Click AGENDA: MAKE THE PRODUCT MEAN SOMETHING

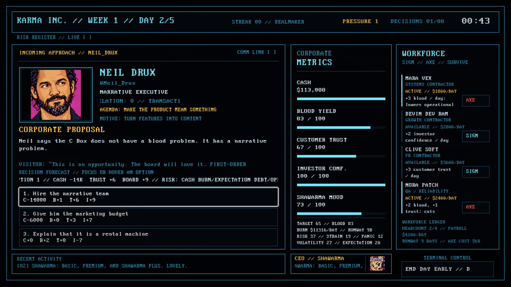click(x=158, y=109)
